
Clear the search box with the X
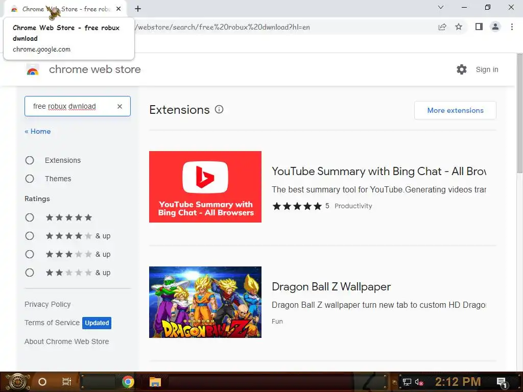click(x=120, y=106)
